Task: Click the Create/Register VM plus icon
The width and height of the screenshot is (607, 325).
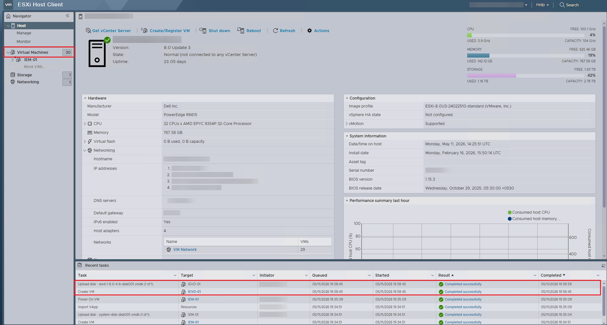Action: click(x=144, y=30)
